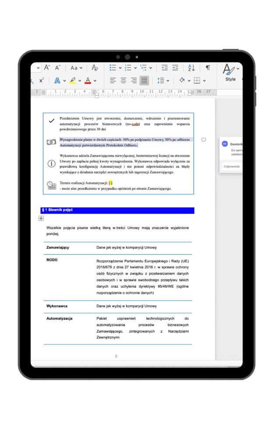Click the Increase Indent icon
Screen dimensions: 274x429
point(175,68)
